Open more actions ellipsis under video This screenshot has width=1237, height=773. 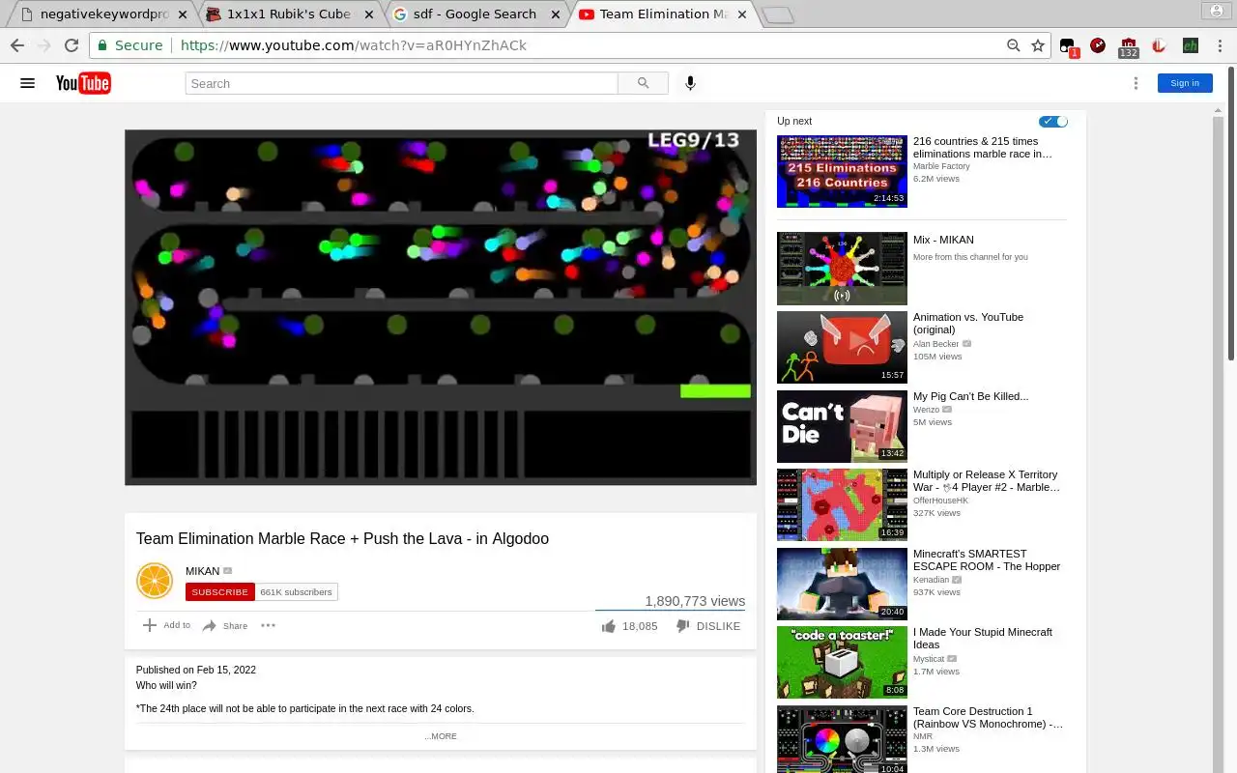[268, 625]
